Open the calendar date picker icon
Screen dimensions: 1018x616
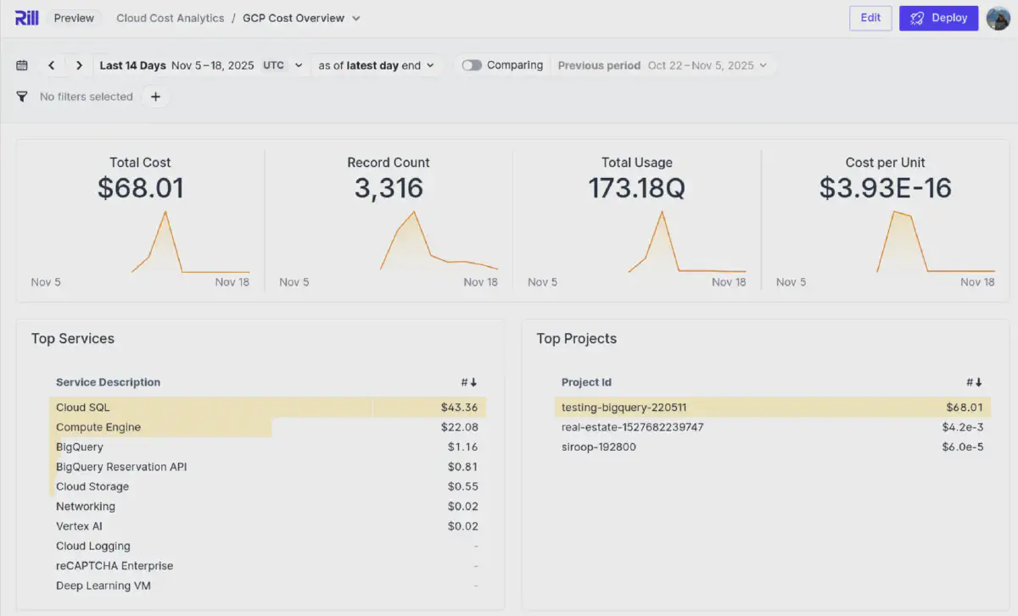(x=22, y=65)
